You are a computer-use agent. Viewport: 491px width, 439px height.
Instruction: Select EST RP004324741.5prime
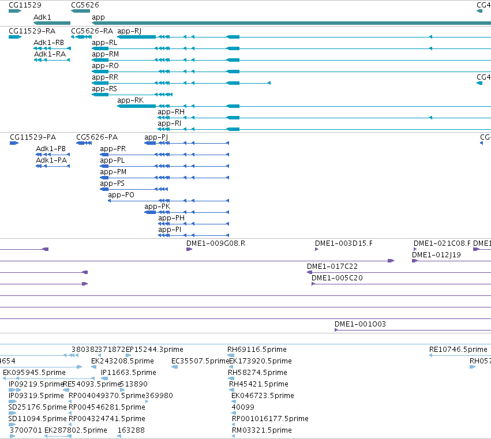point(70,425)
